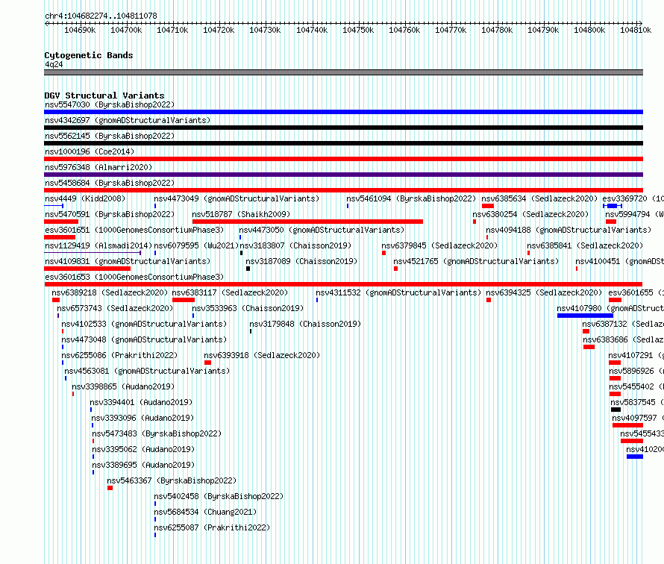This screenshot has height=564, width=664.
Task: Open nsv6573743 (Sedlazeck2020) label
Action: pos(115,308)
